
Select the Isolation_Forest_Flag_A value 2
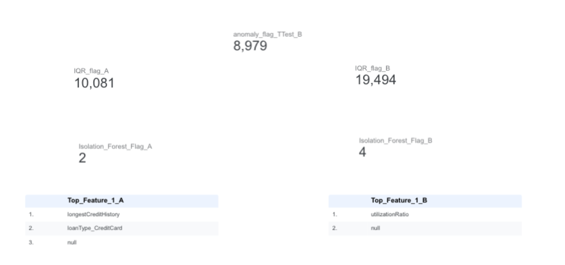pos(82,158)
